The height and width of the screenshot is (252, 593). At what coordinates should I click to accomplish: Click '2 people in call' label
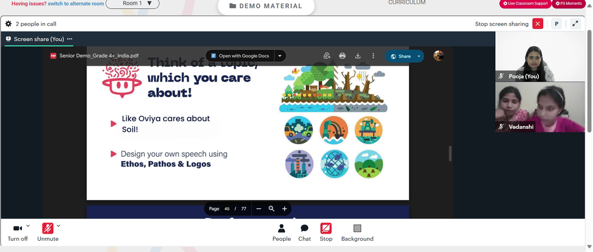point(36,24)
